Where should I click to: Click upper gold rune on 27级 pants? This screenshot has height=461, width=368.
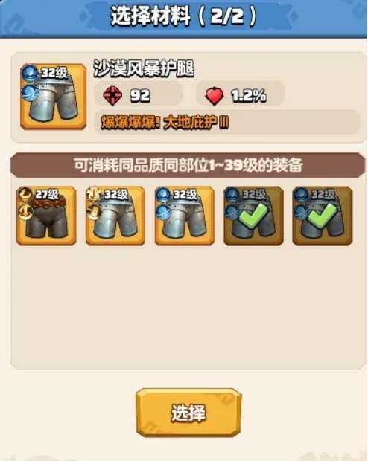click(x=25, y=194)
